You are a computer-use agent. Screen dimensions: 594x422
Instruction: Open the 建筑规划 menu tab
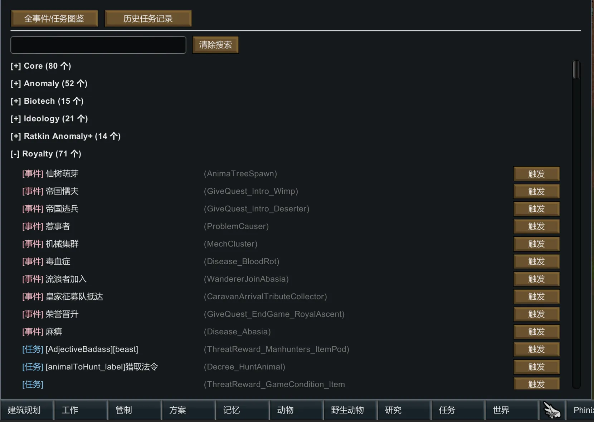click(24, 410)
